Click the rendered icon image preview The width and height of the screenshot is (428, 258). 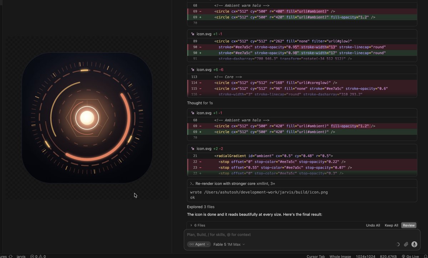click(x=87, y=118)
